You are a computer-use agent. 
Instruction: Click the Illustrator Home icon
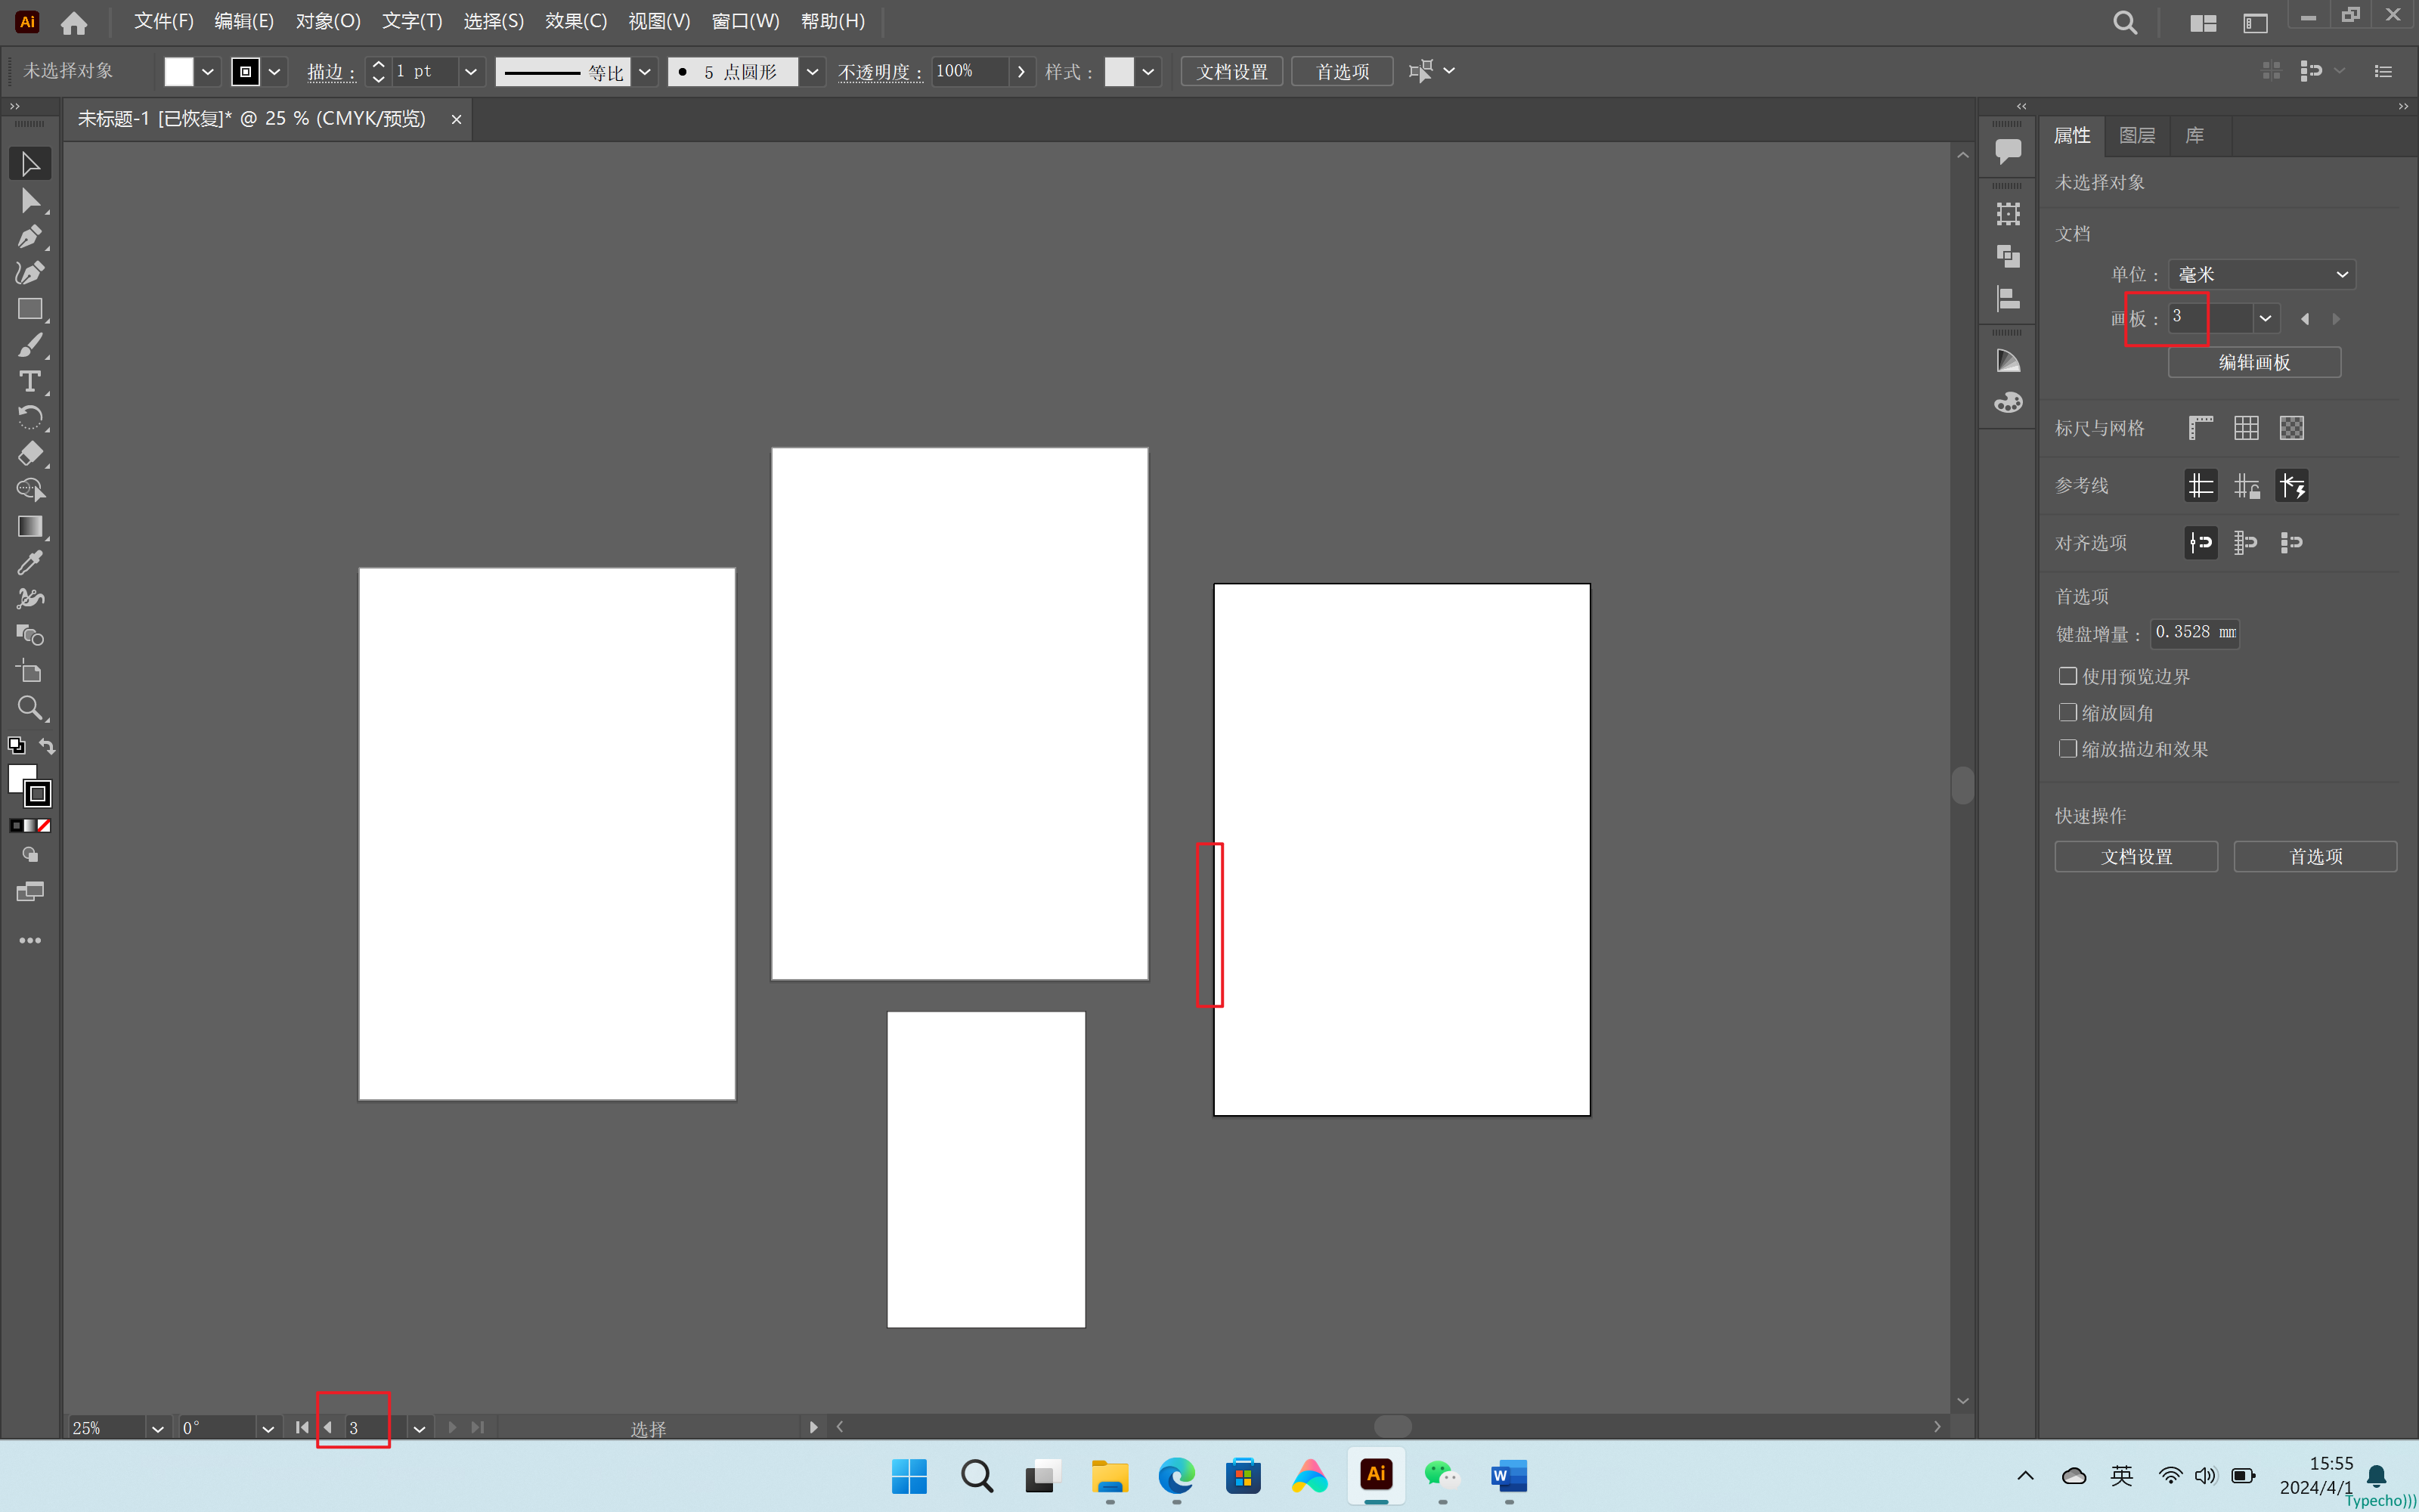tap(74, 22)
